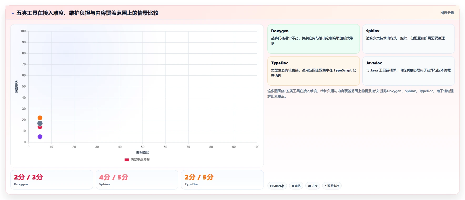The width and height of the screenshot is (465, 200).
Task: Select the Javadoc description card
Action: coord(408,71)
